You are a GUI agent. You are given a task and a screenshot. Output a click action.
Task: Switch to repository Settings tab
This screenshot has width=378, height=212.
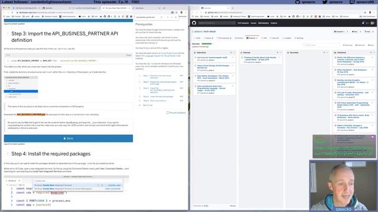coord(299,38)
